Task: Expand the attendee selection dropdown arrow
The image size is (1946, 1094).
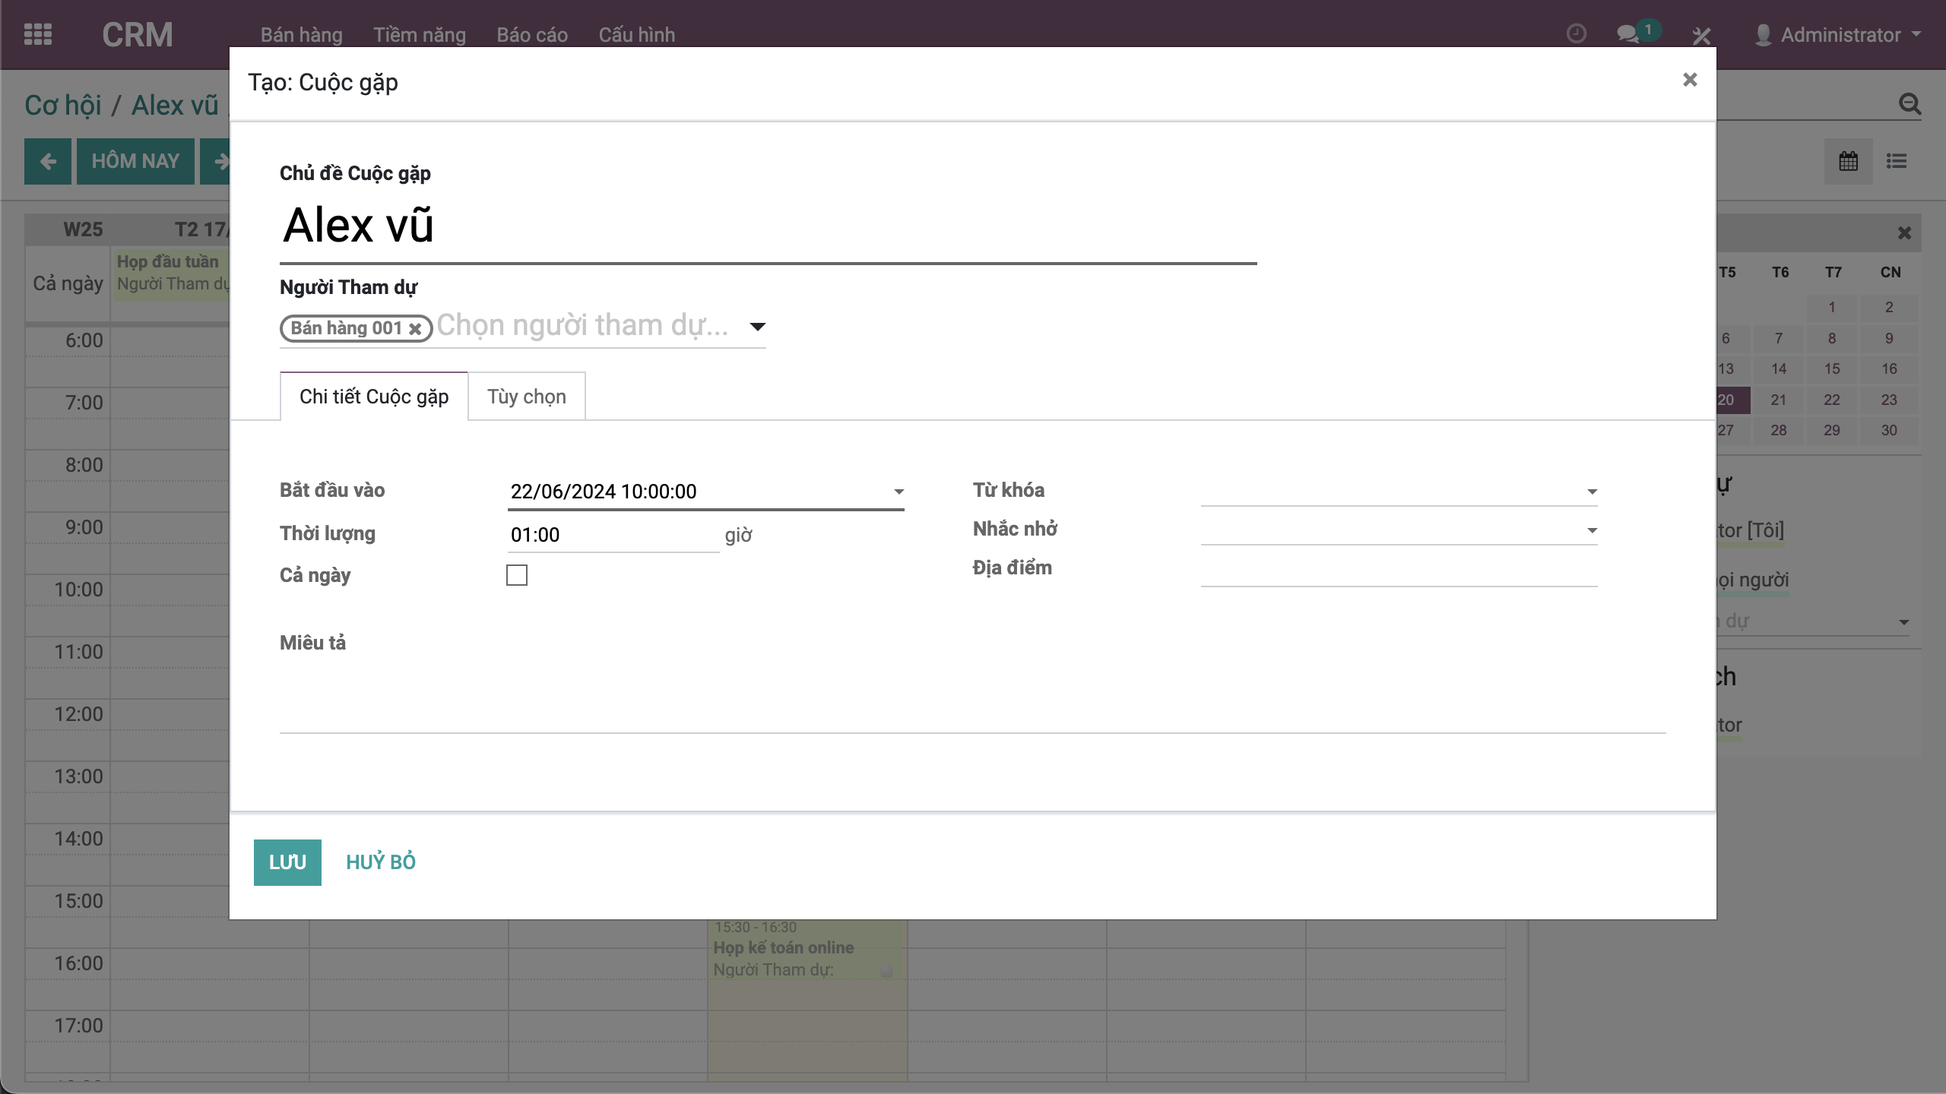Action: (x=757, y=327)
